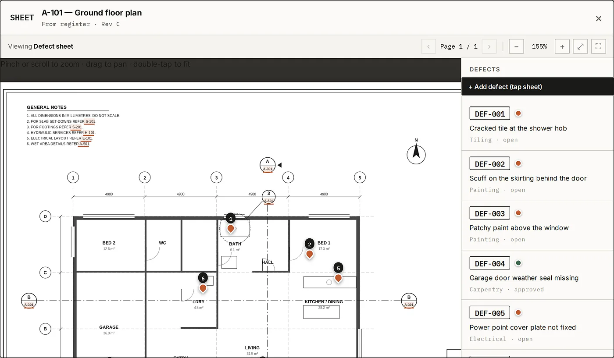Open section A callout to A-301

(x=268, y=165)
